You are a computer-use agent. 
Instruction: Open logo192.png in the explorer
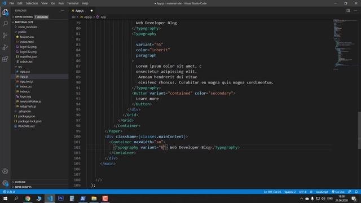tap(28, 47)
